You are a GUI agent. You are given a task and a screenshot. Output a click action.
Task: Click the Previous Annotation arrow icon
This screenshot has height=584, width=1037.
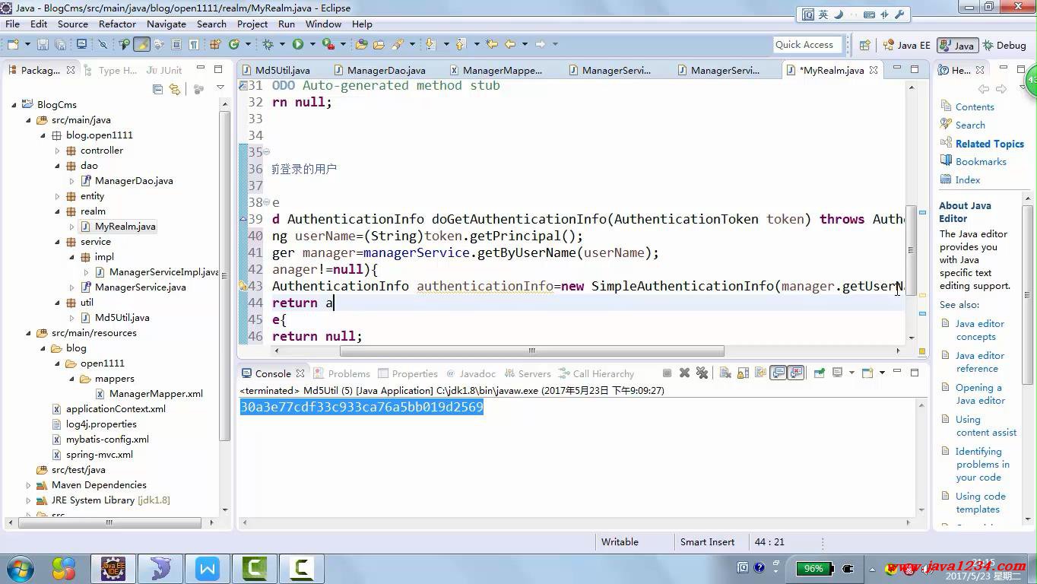pyautogui.click(x=461, y=44)
